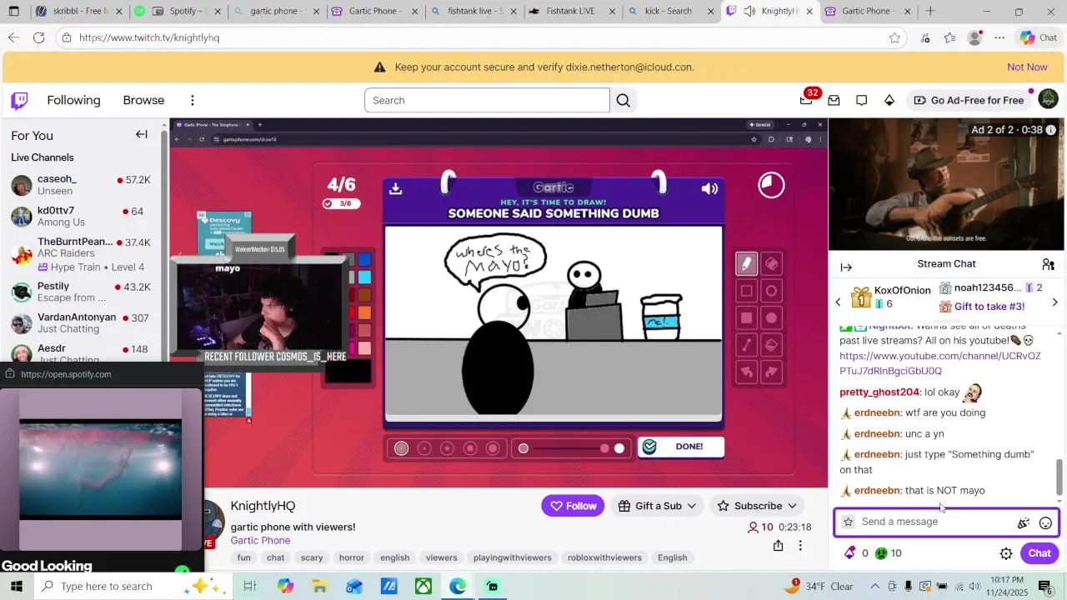Open chat settings gear icon
The width and height of the screenshot is (1067, 600).
click(x=1006, y=553)
